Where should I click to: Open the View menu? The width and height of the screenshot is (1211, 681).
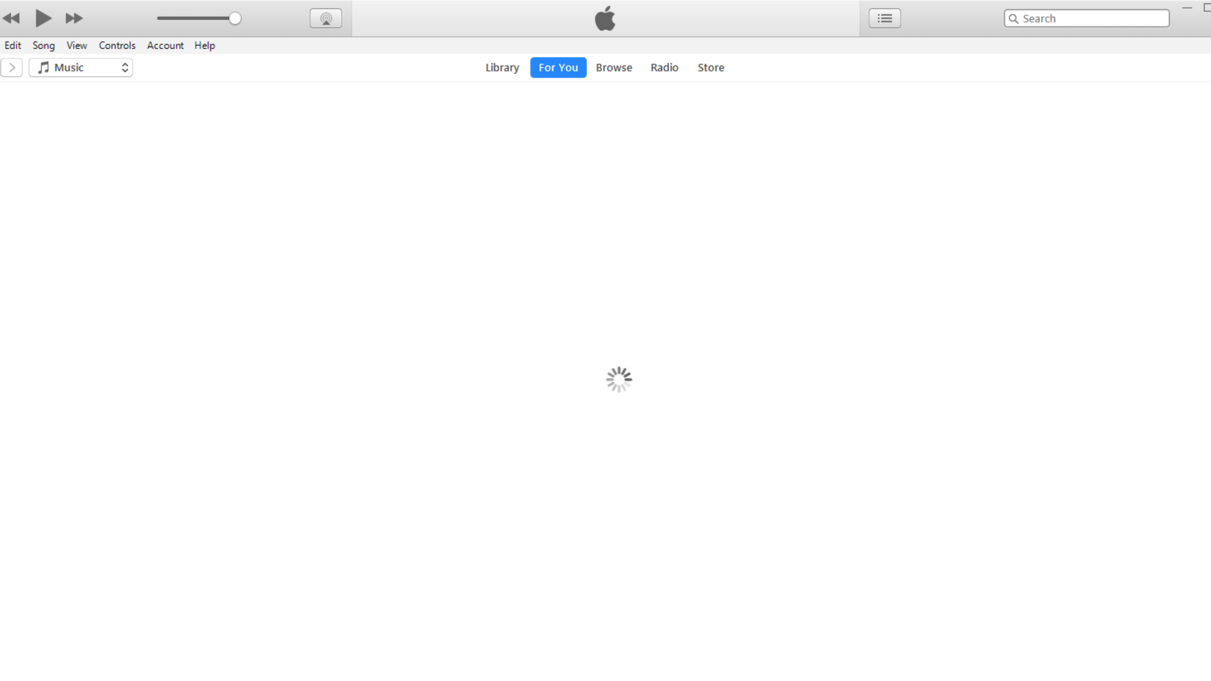click(77, 46)
